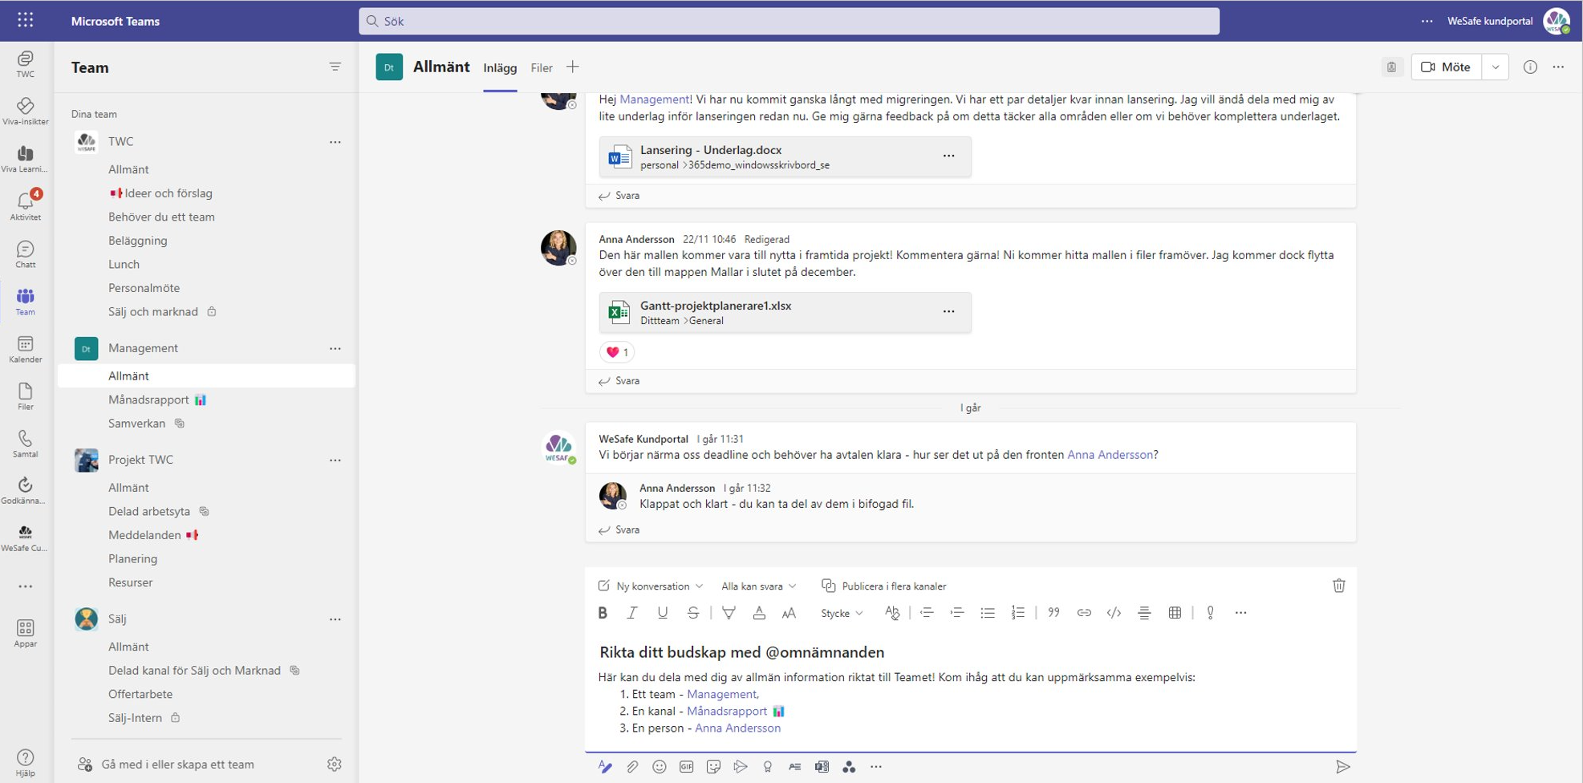
Task: Open the emoji picker in compose box
Action: (660, 767)
